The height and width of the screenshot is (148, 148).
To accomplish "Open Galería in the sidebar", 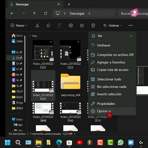I will 17,41.
